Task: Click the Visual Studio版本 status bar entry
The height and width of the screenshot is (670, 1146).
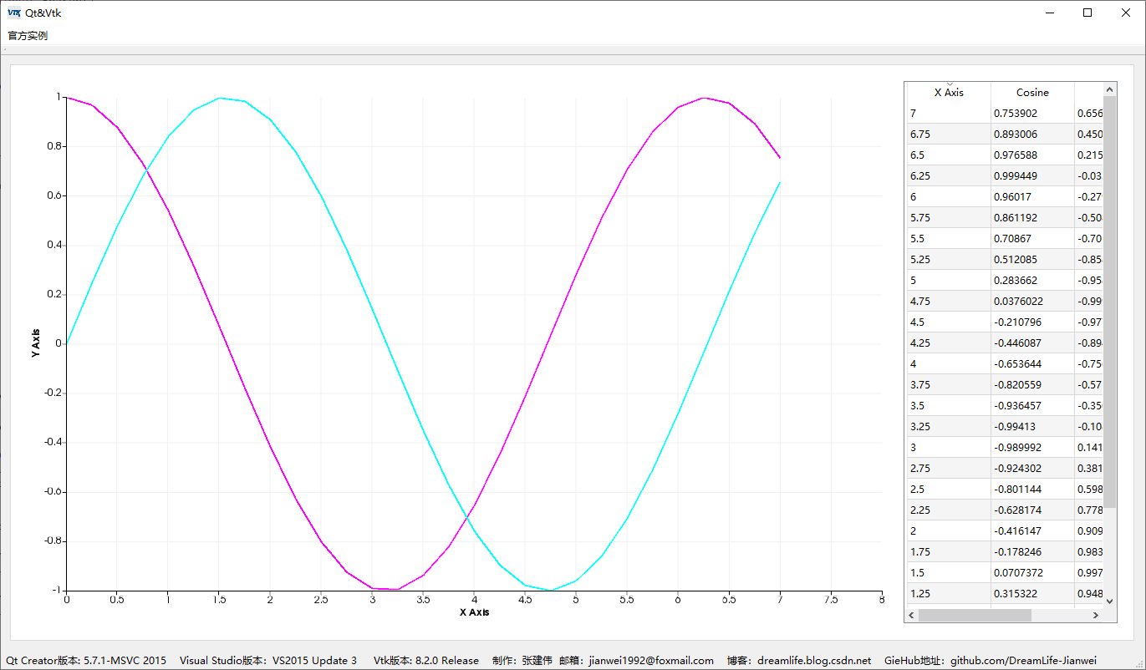Action: [268, 660]
